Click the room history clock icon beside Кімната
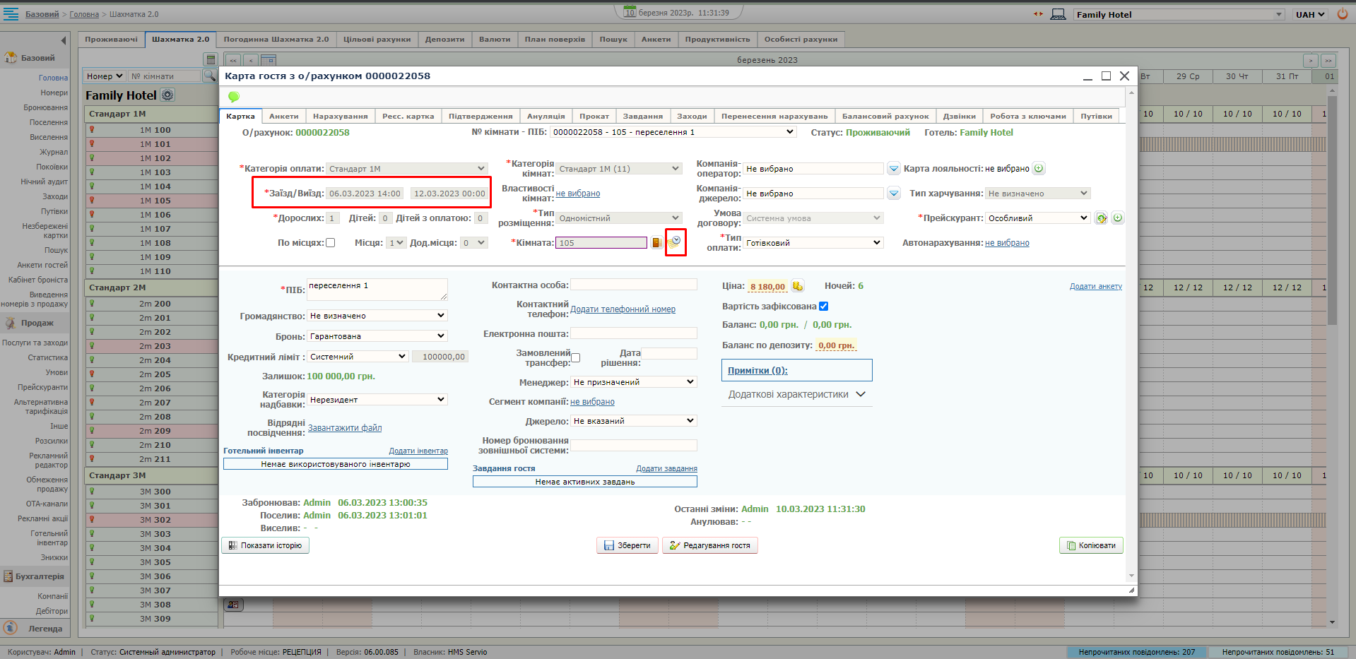 click(676, 242)
